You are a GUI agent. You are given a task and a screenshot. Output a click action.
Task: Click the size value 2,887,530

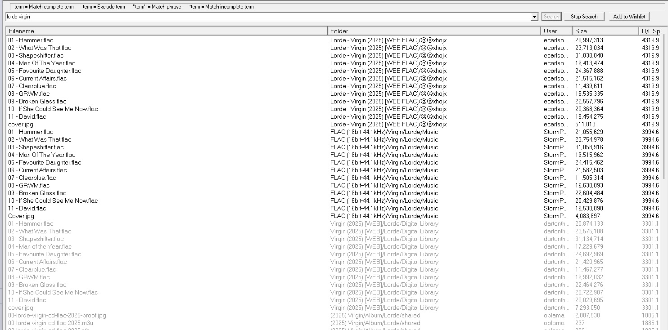click(x=587, y=315)
